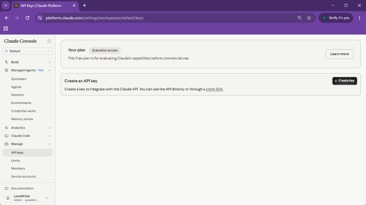Click the Learn more button
The width and height of the screenshot is (366, 205).
(x=339, y=54)
